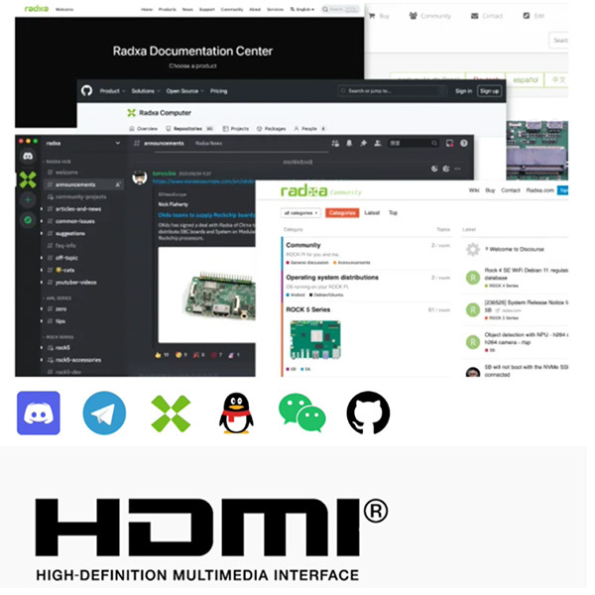Click the green Radxa X logo icon
This screenshot has height=595, width=595.
(x=170, y=413)
